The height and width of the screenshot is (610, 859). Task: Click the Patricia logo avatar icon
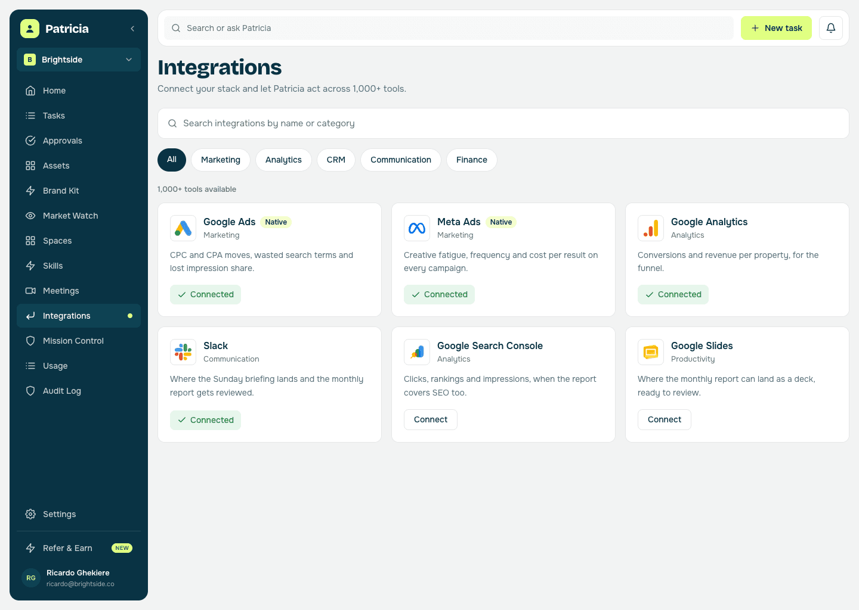30,29
